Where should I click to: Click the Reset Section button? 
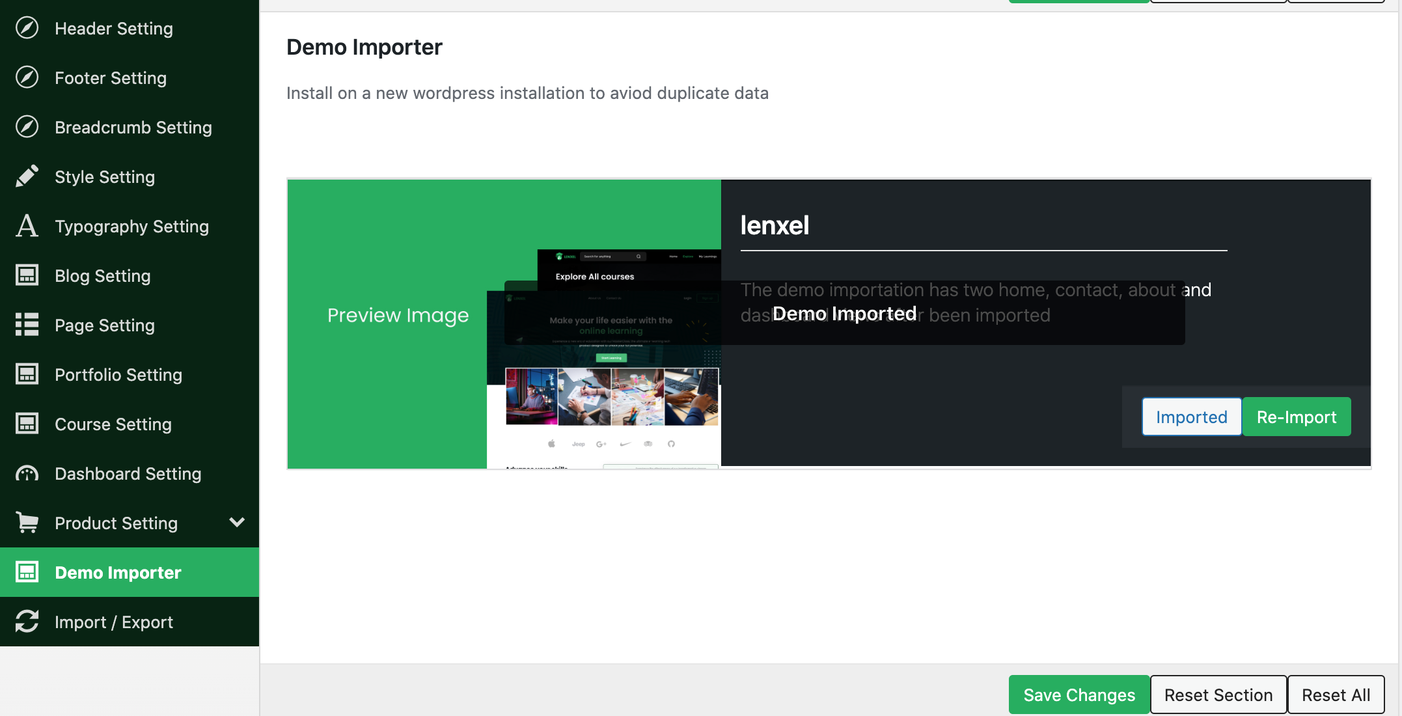click(x=1218, y=695)
